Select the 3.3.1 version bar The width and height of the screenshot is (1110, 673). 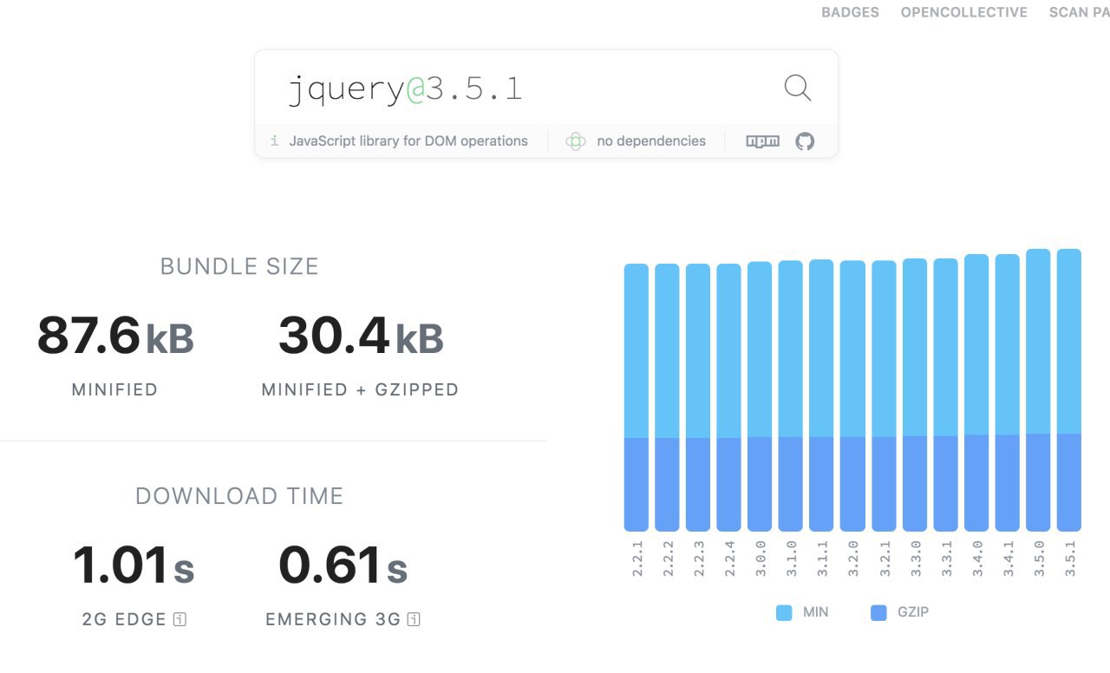point(945,395)
